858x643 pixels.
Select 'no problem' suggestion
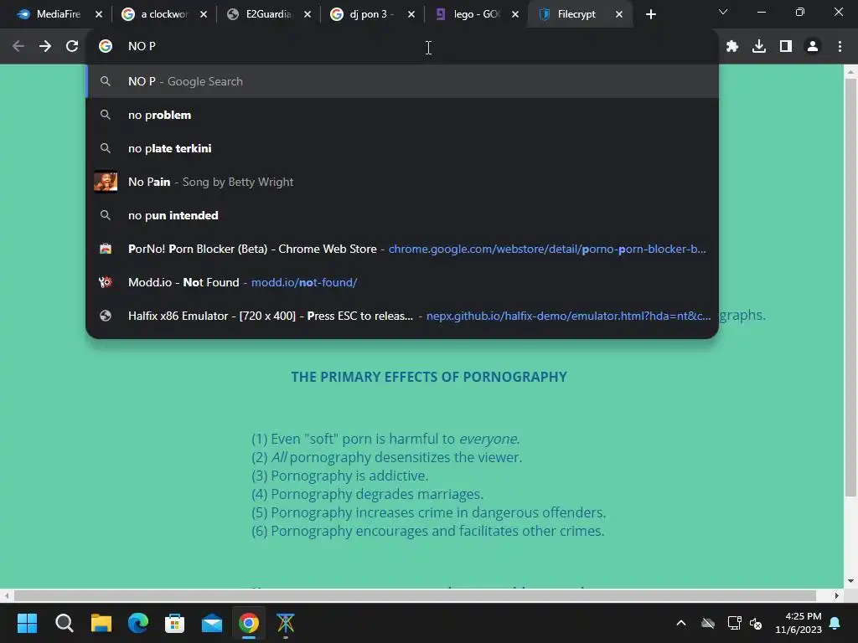[x=402, y=115]
